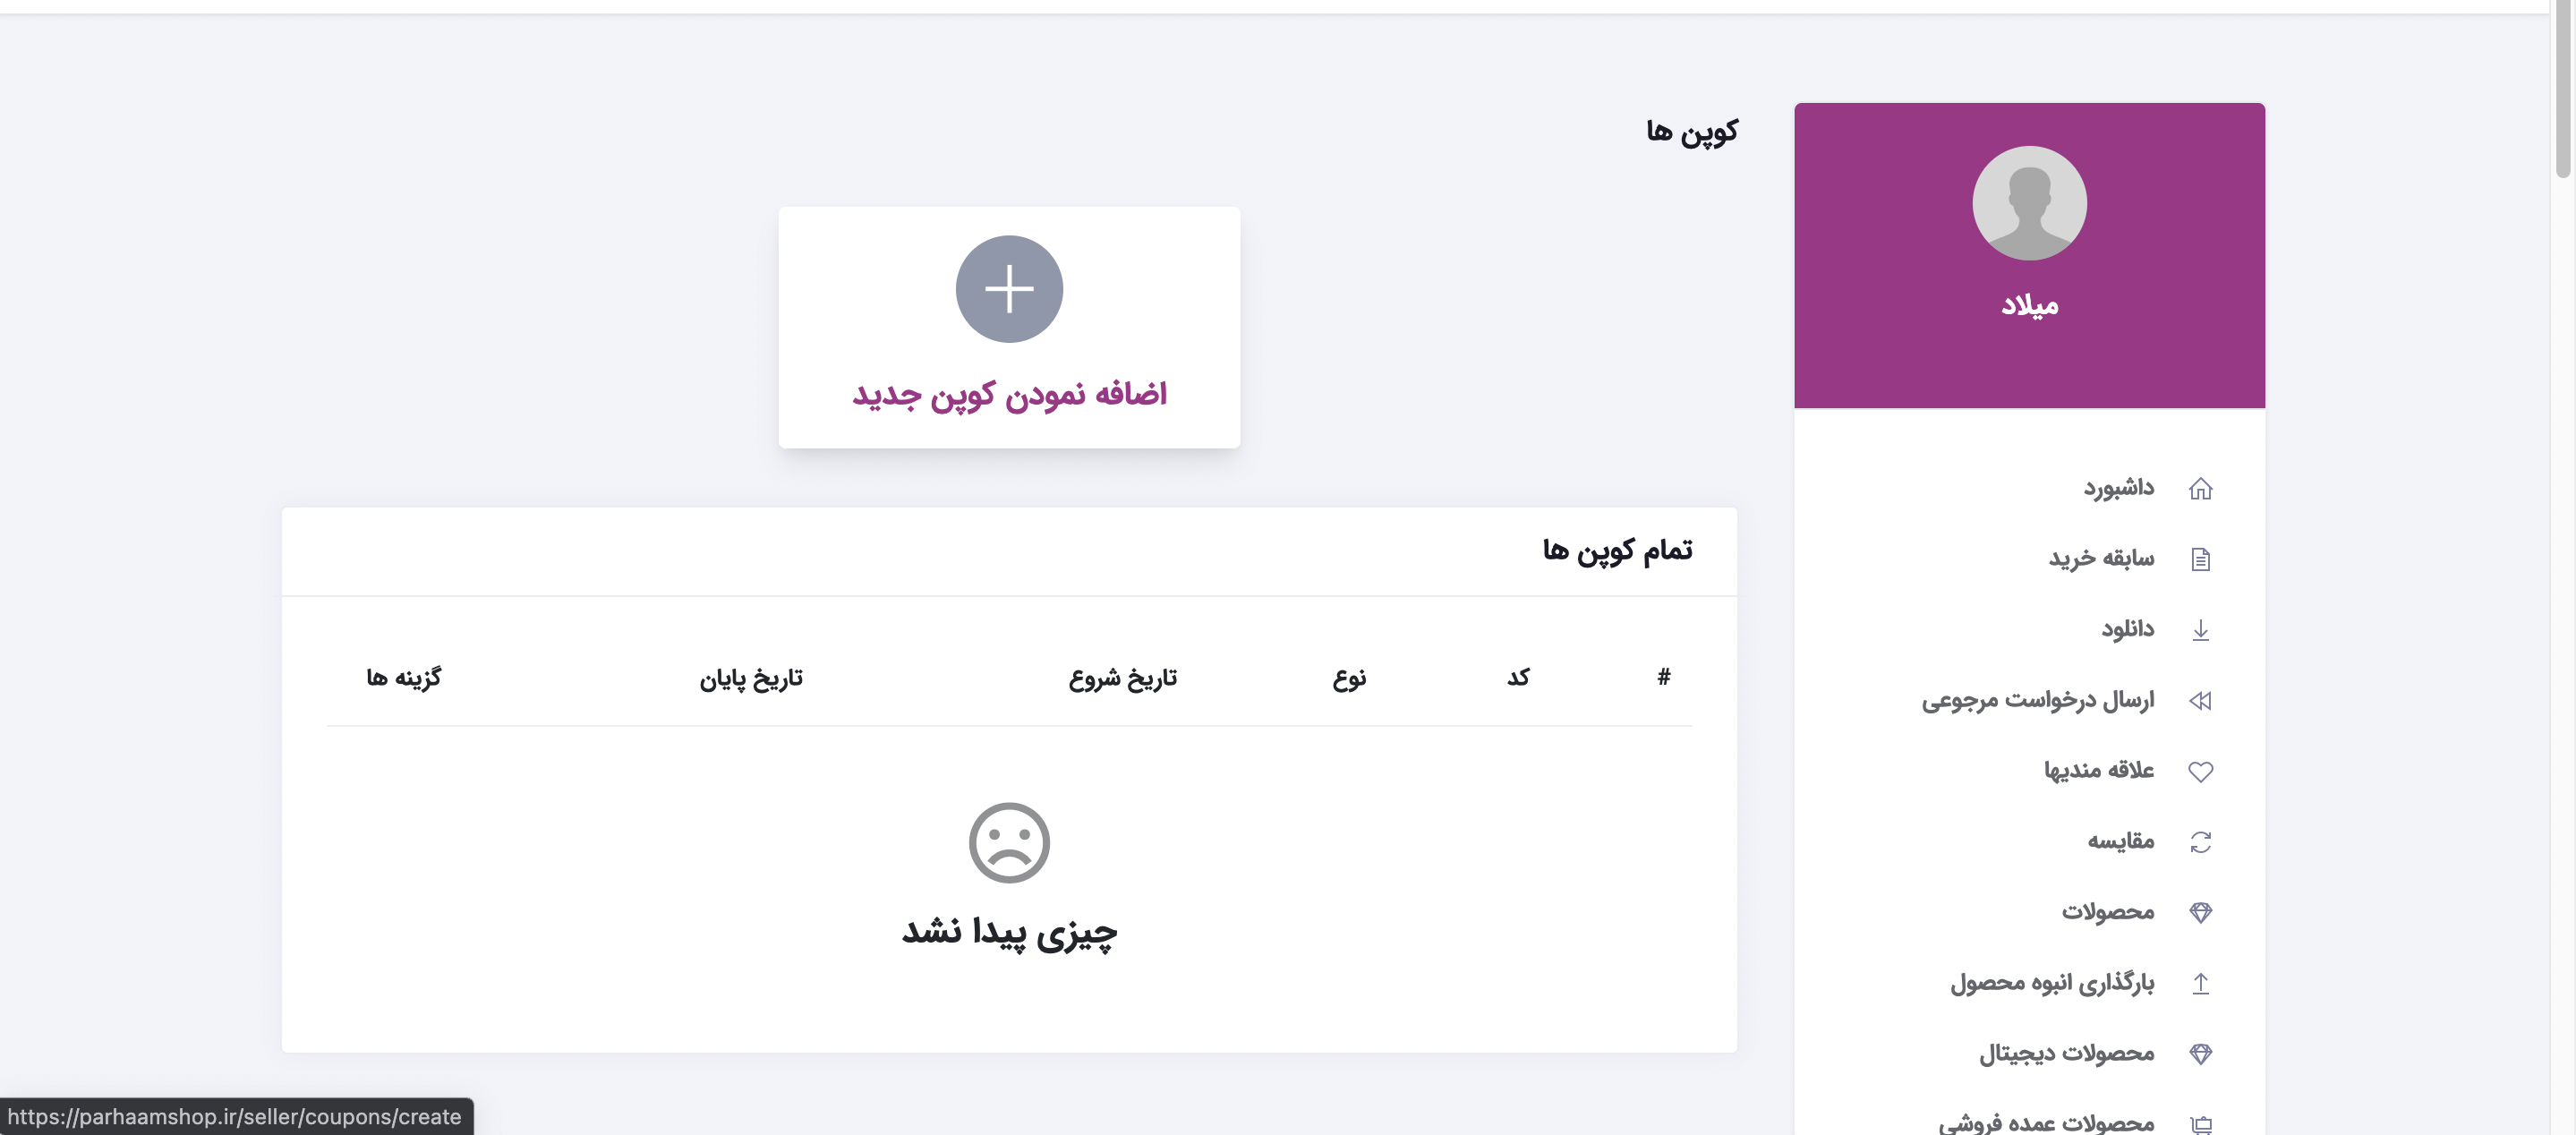Open داشبورد from the sidebar
2576x1135 pixels.
coord(2120,488)
